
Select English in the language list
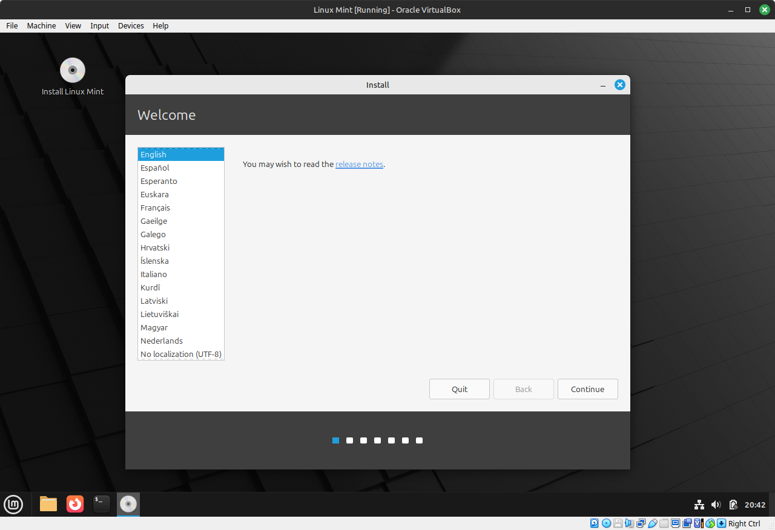point(181,154)
